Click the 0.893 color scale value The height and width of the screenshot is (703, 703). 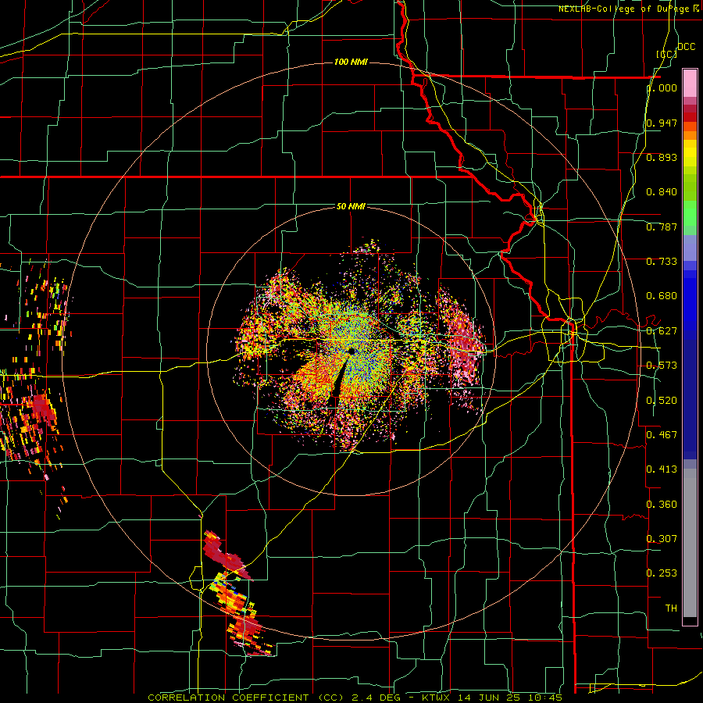662,157
